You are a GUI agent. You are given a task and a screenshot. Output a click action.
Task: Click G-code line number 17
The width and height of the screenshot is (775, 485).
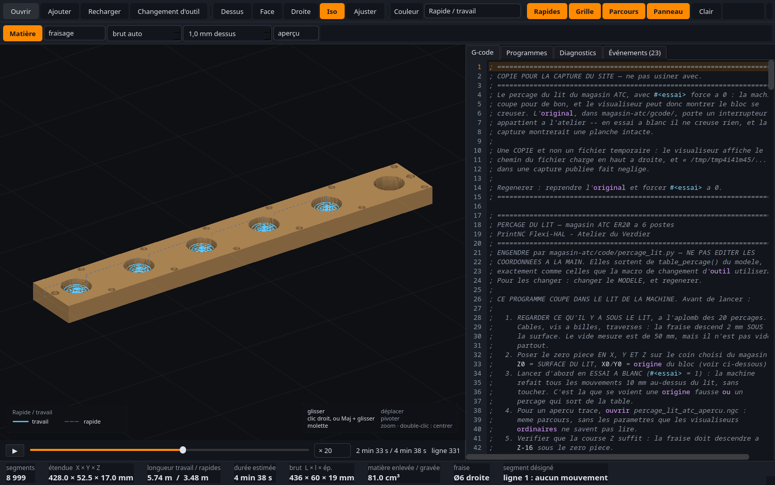(x=477, y=216)
